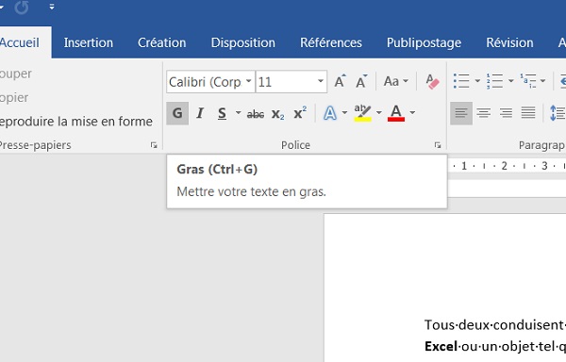Switch to the Insertion tab
This screenshot has height=362, width=566.
click(89, 42)
